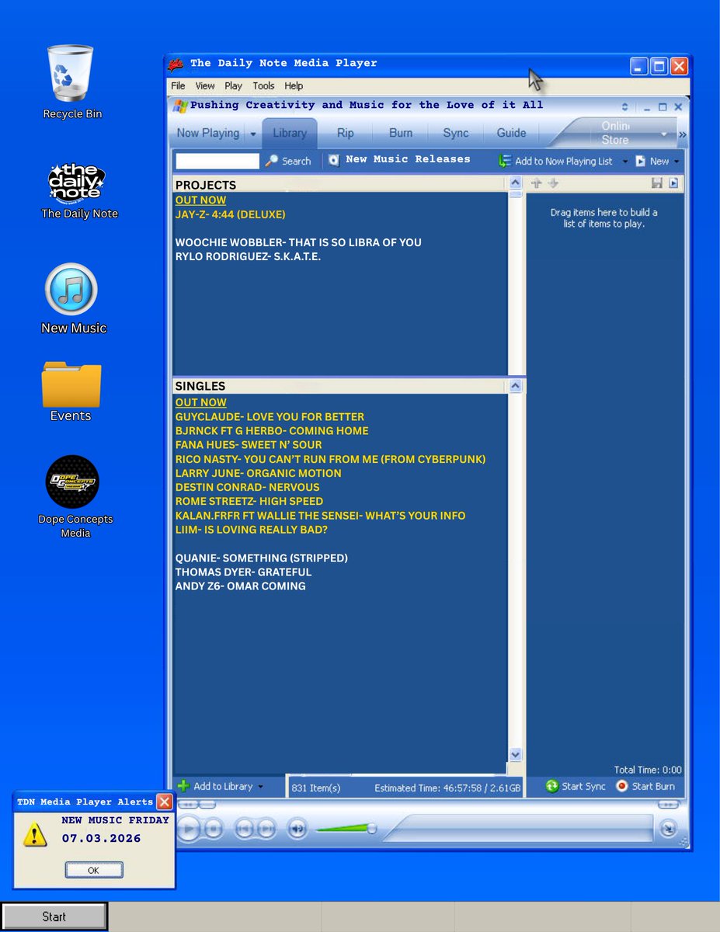Image resolution: width=720 pixels, height=932 pixels.
Task: Switch to the Burn tab
Action: click(401, 133)
